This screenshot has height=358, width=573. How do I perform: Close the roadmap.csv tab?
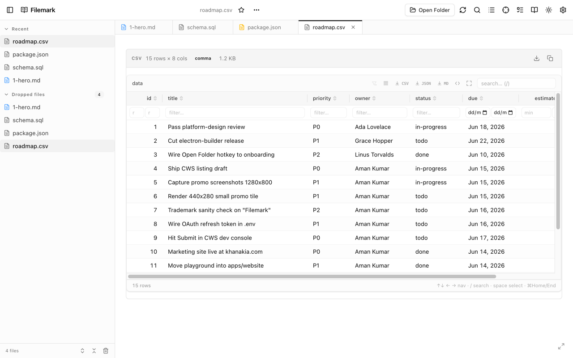click(x=353, y=27)
